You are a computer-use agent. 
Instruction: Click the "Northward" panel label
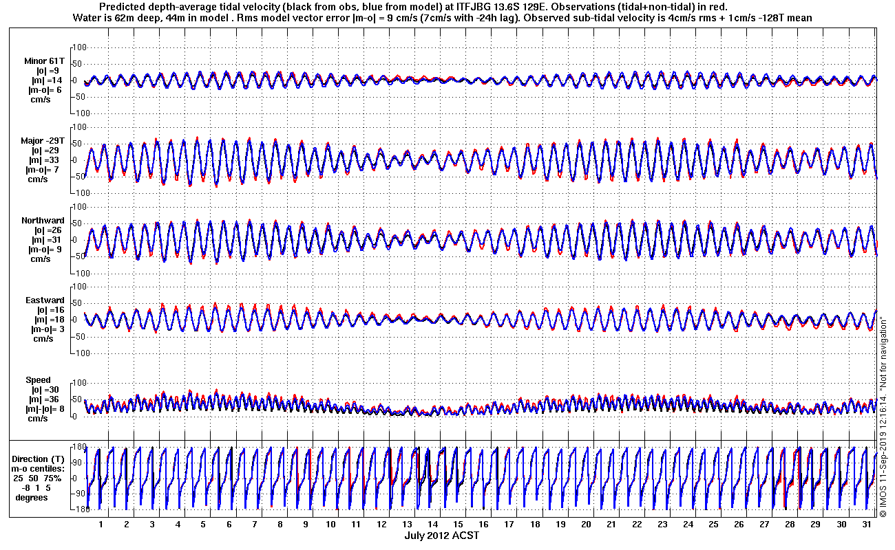[x=43, y=221]
